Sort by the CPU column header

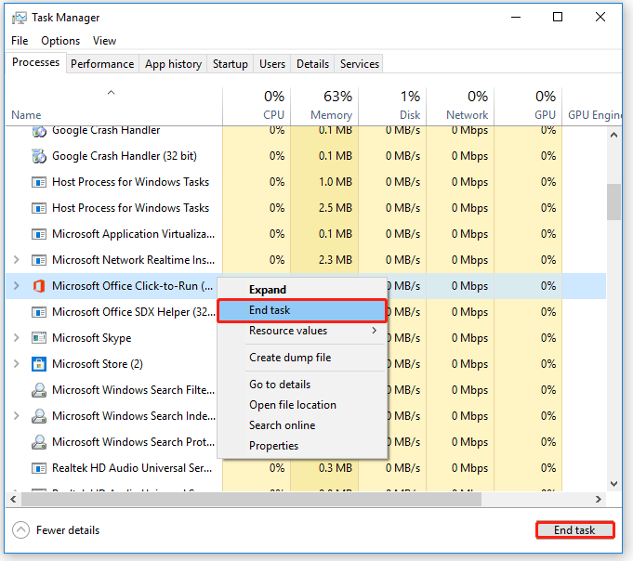click(257, 106)
